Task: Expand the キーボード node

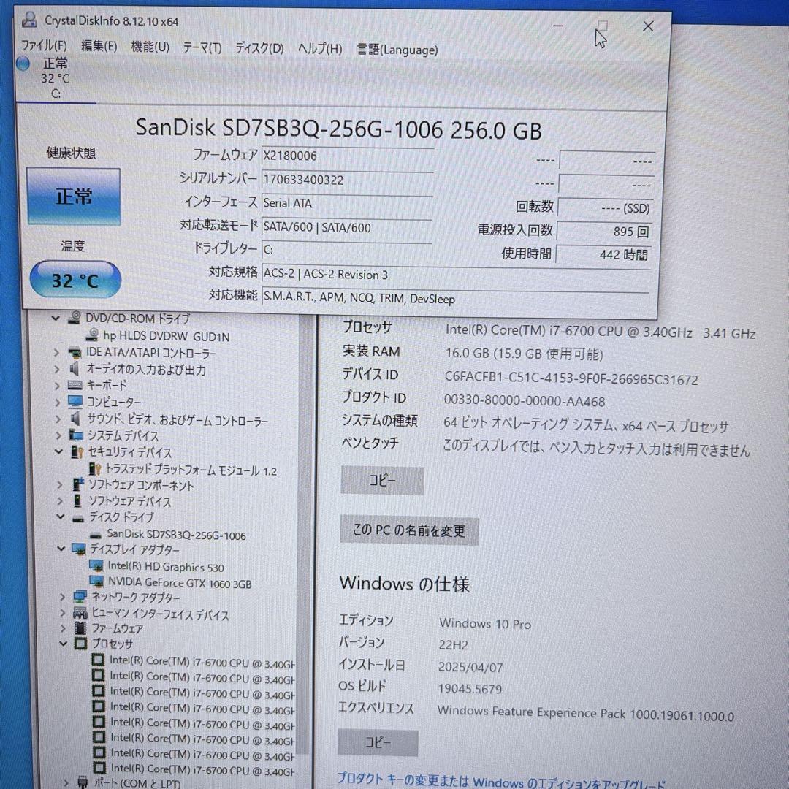Action: tap(58, 386)
